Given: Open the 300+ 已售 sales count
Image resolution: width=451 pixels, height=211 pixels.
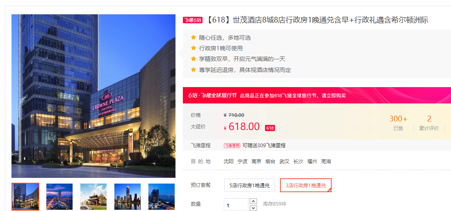Looking at the screenshot, I should pos(399,123).
